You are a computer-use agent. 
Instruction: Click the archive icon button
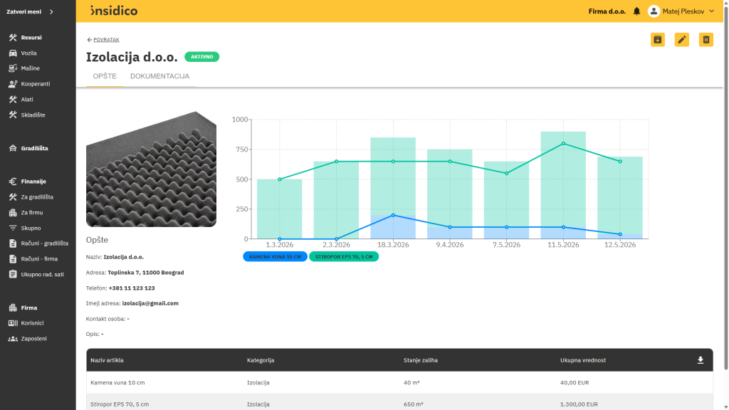[657, 40]
